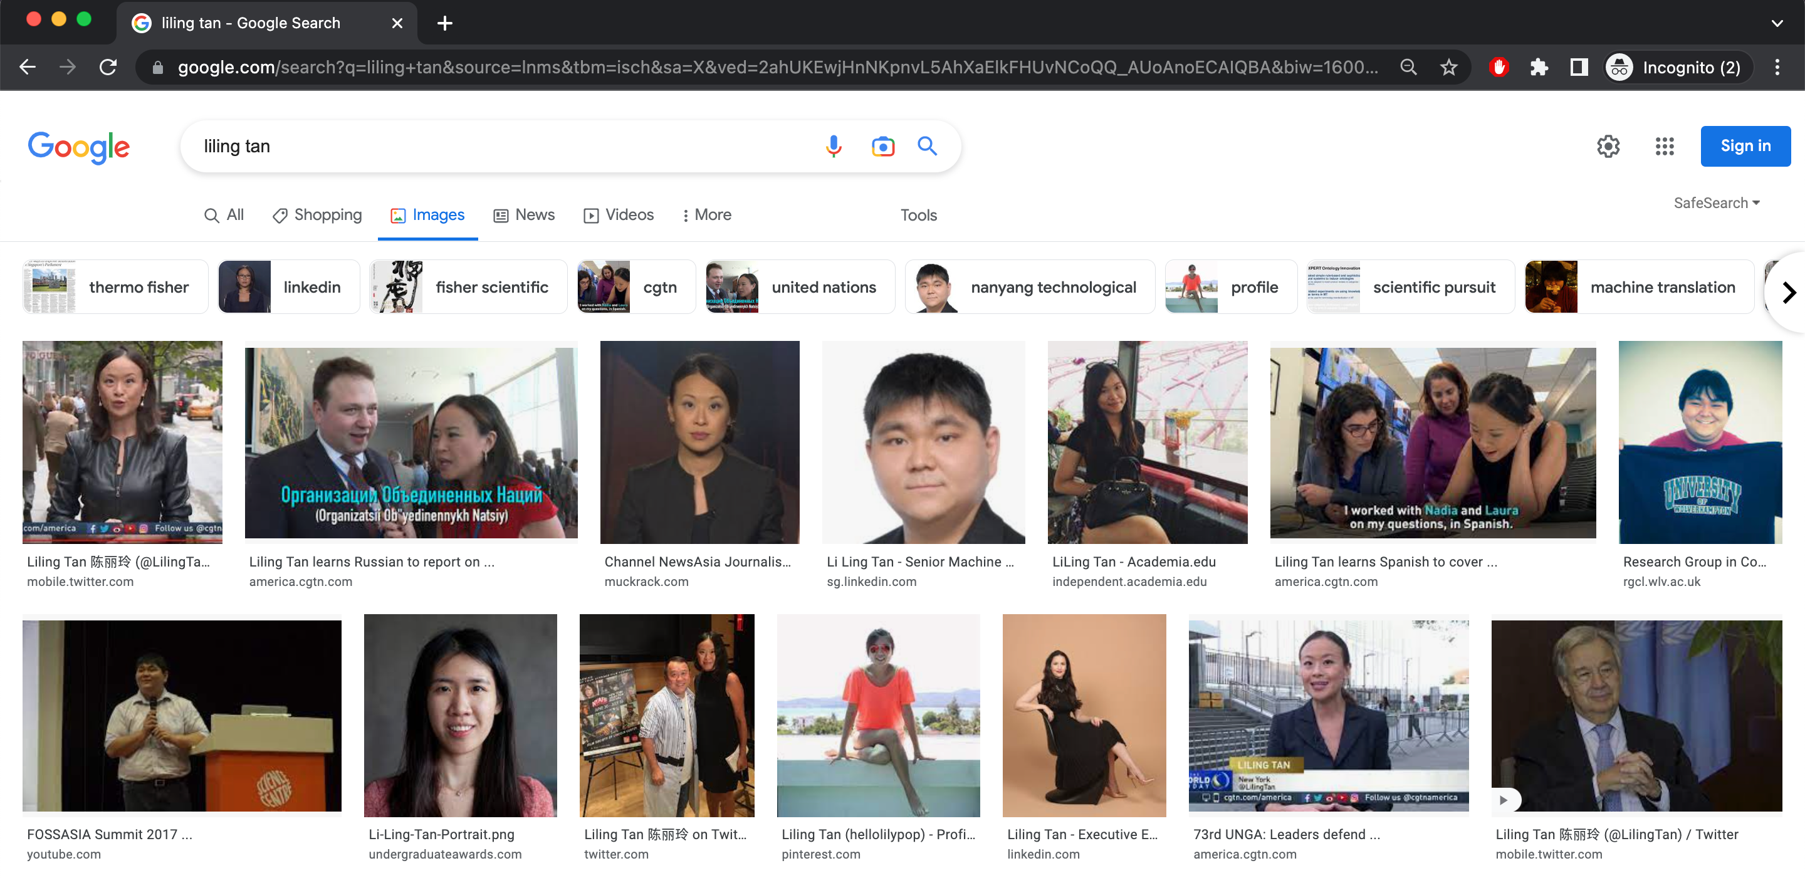Select the Images tab
The height and width of the screenshot is (878, 1805).
pos(427,214)
